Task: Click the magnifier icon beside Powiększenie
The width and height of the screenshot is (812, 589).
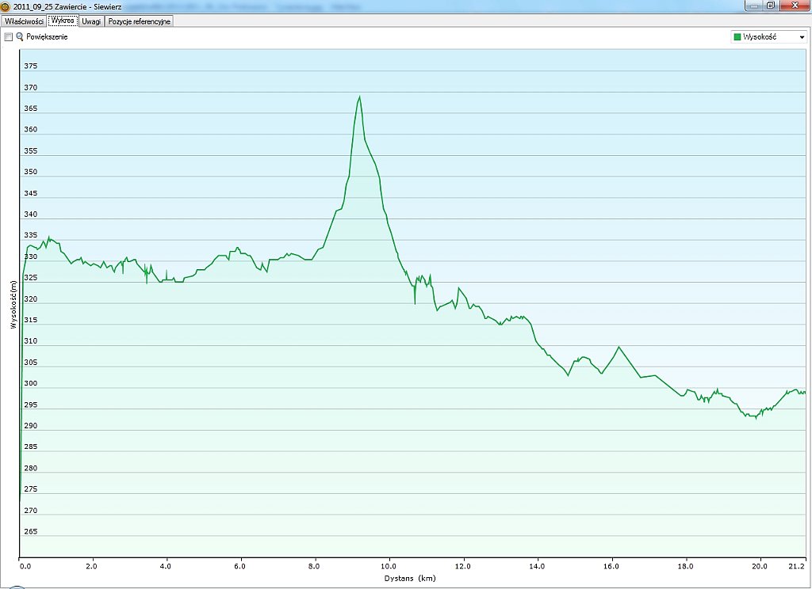Action: point(20,37)
